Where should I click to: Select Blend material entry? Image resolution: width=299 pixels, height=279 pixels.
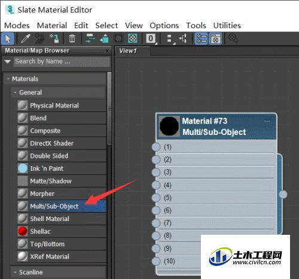[62, 118]
